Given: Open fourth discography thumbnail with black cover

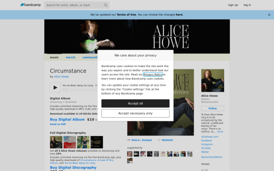Looking at the screenshot, I should point(97,142).
